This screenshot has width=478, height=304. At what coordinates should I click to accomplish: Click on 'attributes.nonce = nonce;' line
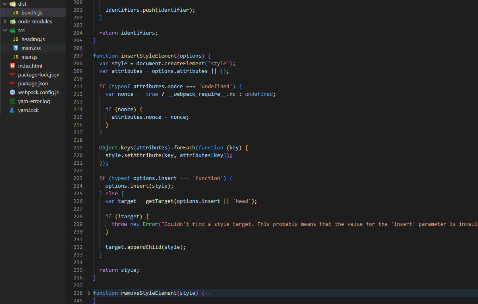click(x=150, y=117)
